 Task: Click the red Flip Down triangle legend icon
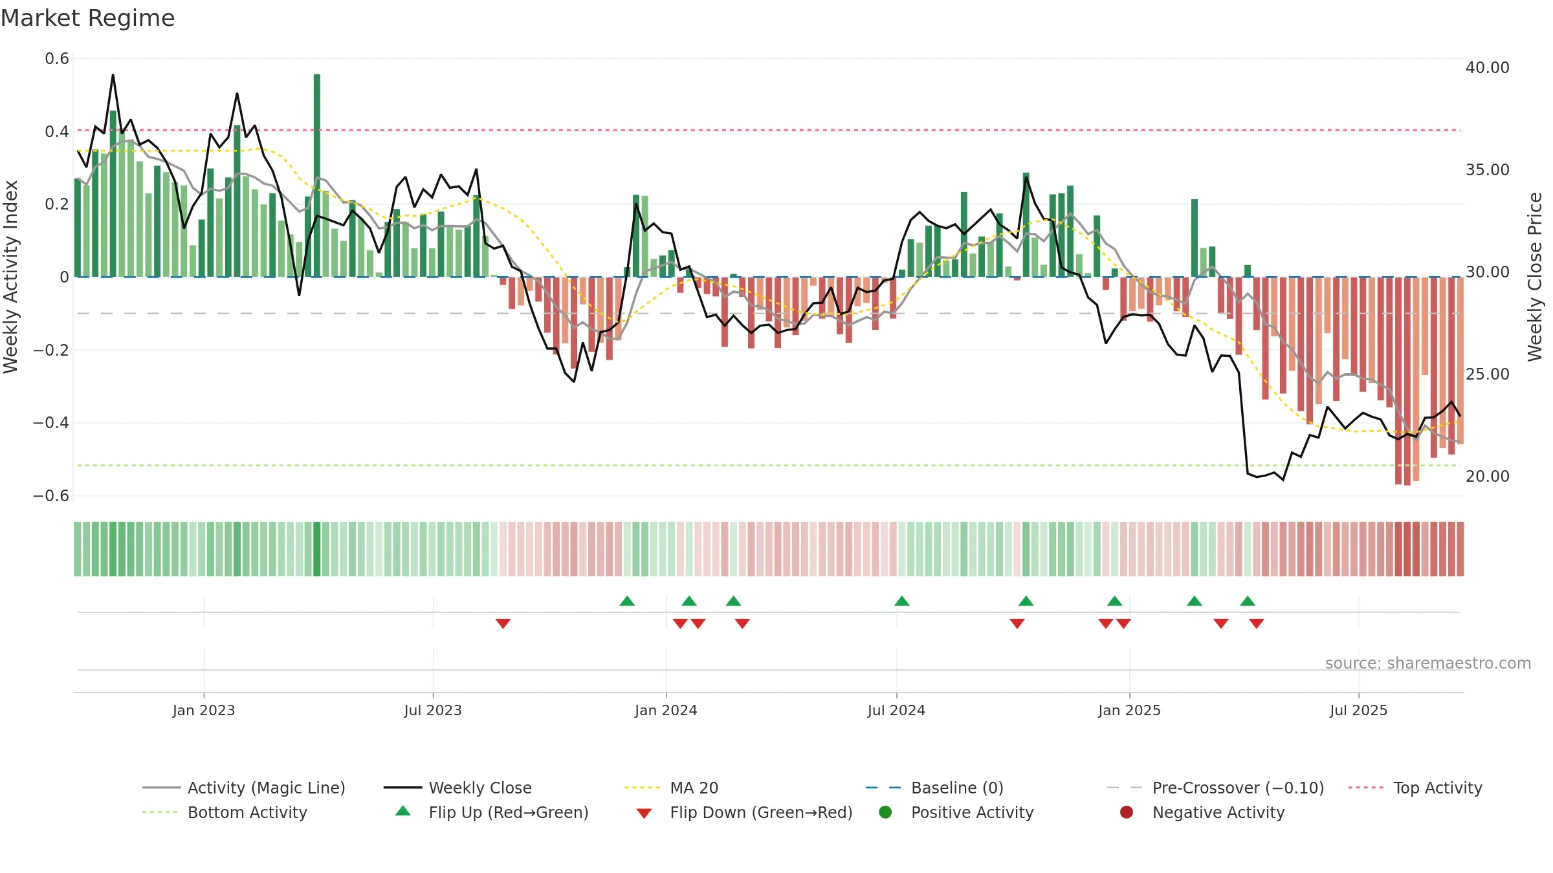pos(644,814)
